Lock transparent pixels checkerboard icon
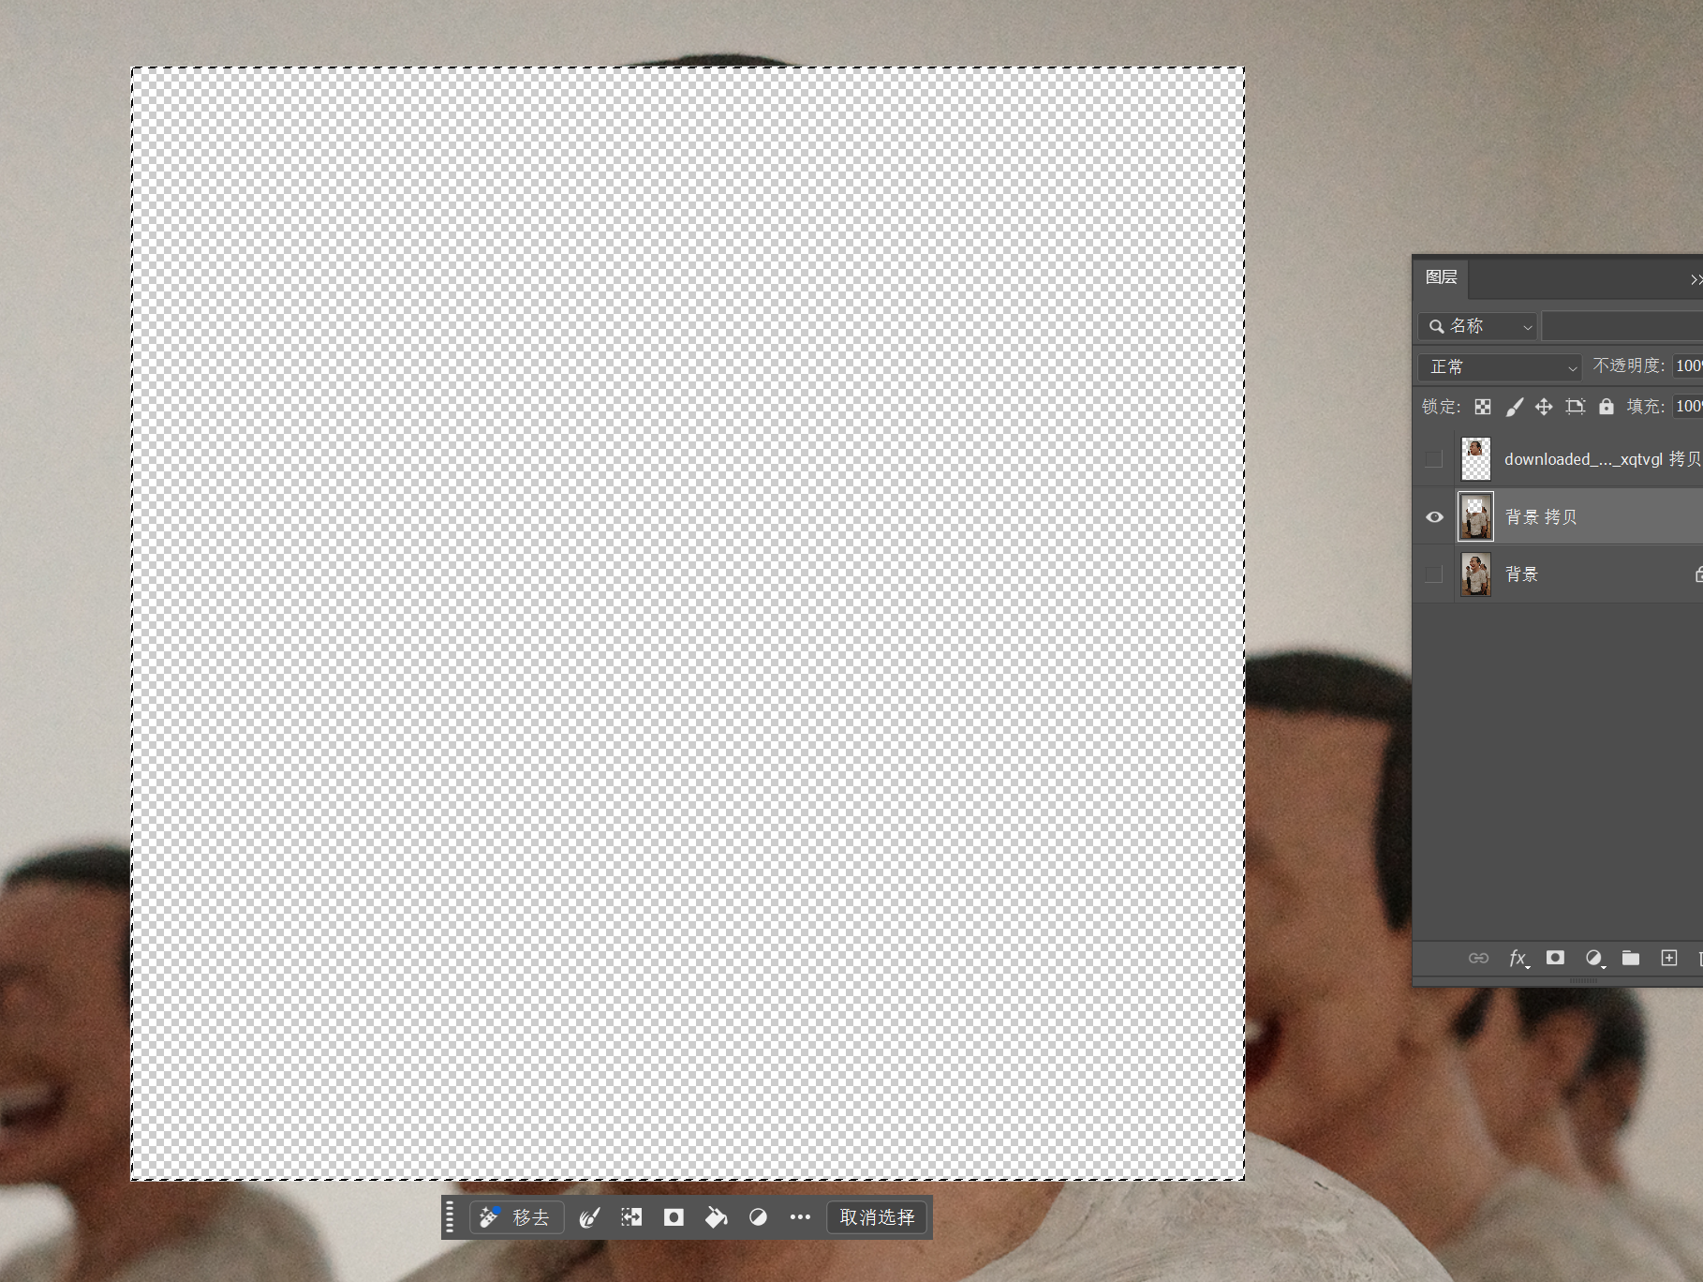This screenshot has width=1703, height=1282. click(x=1483, y=407)
